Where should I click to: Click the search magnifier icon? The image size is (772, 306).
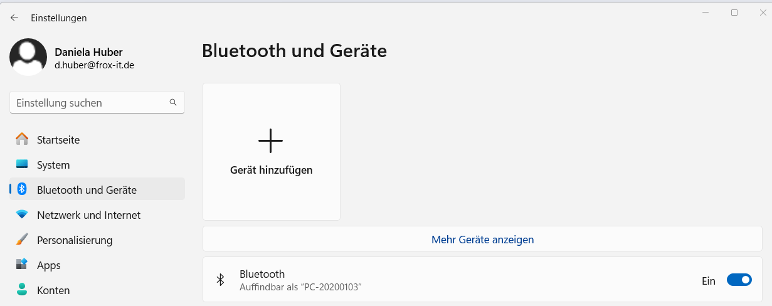pos(173,102)
